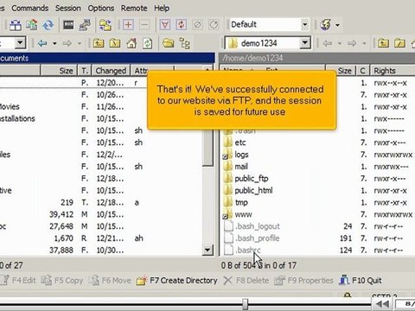Image resolution: width=415 pixels, height=311 pixels.
Task: Open the remote Back history dropdown arrow
Action: (340, 44)
